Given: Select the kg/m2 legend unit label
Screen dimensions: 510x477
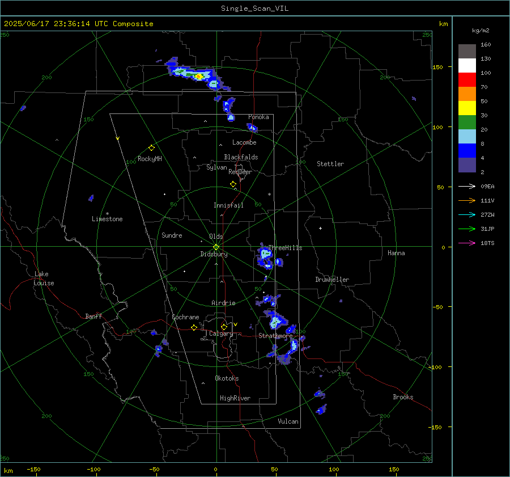Looking at the screenshot, I should tap(481, 31).
